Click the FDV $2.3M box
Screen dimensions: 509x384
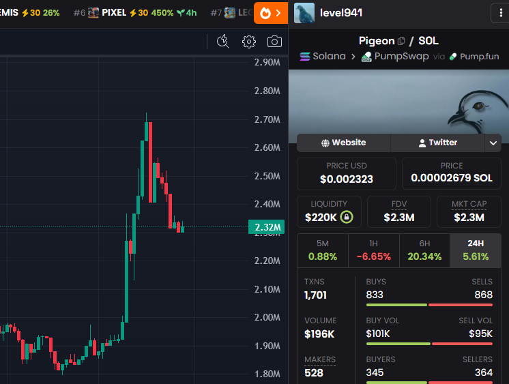(x=399, y=212)
